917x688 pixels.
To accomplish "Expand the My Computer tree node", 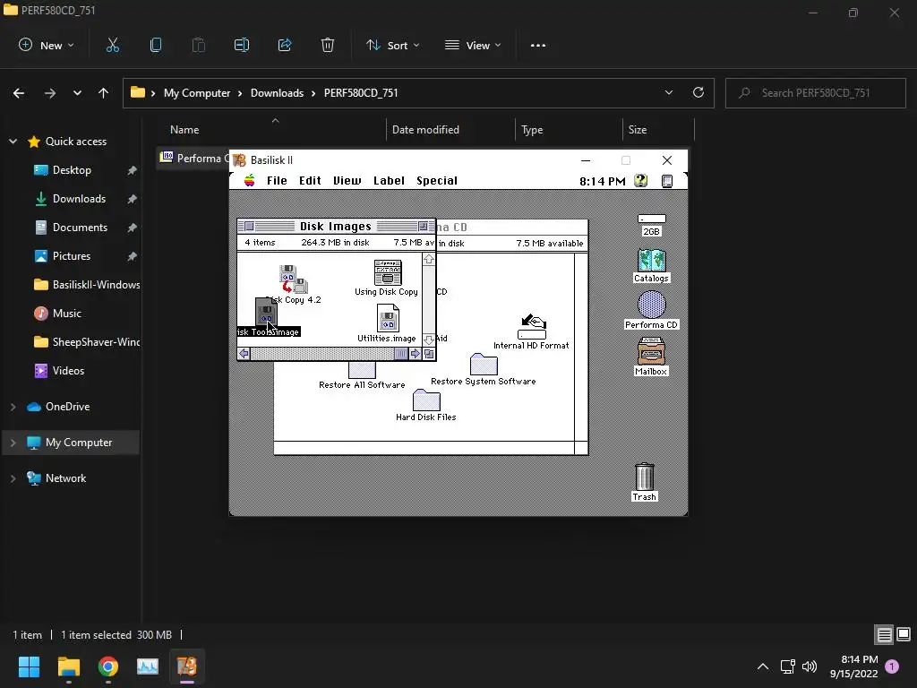I will [13, 443].
